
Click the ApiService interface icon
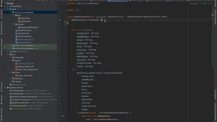click(19, 21)
